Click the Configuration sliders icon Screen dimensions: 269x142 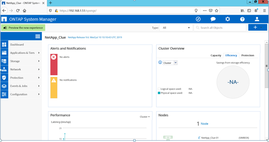[x=4, y=94]
